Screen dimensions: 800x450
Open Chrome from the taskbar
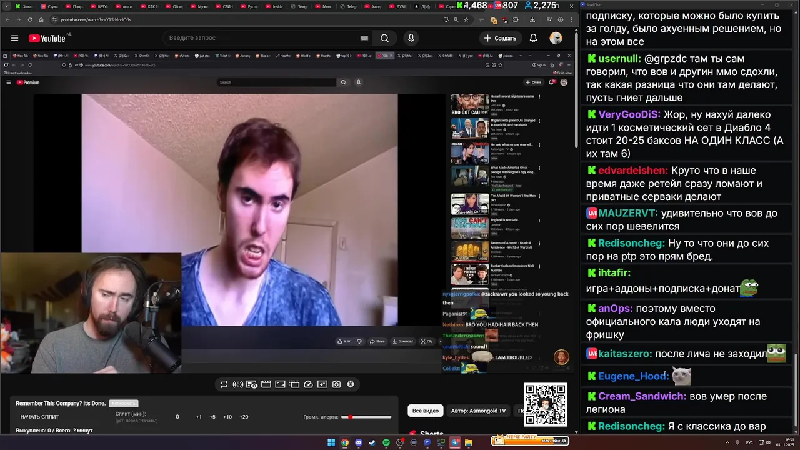345,442
